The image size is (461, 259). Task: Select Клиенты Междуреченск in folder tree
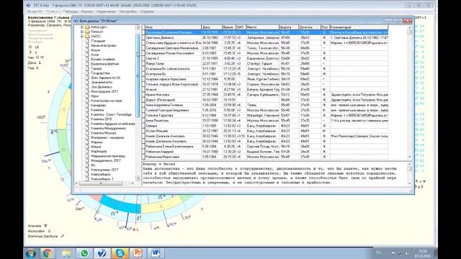pos(109,128)
